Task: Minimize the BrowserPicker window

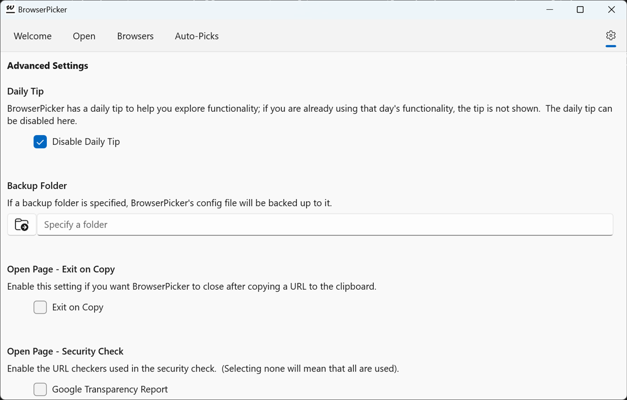Action: (x=550, y=10)
